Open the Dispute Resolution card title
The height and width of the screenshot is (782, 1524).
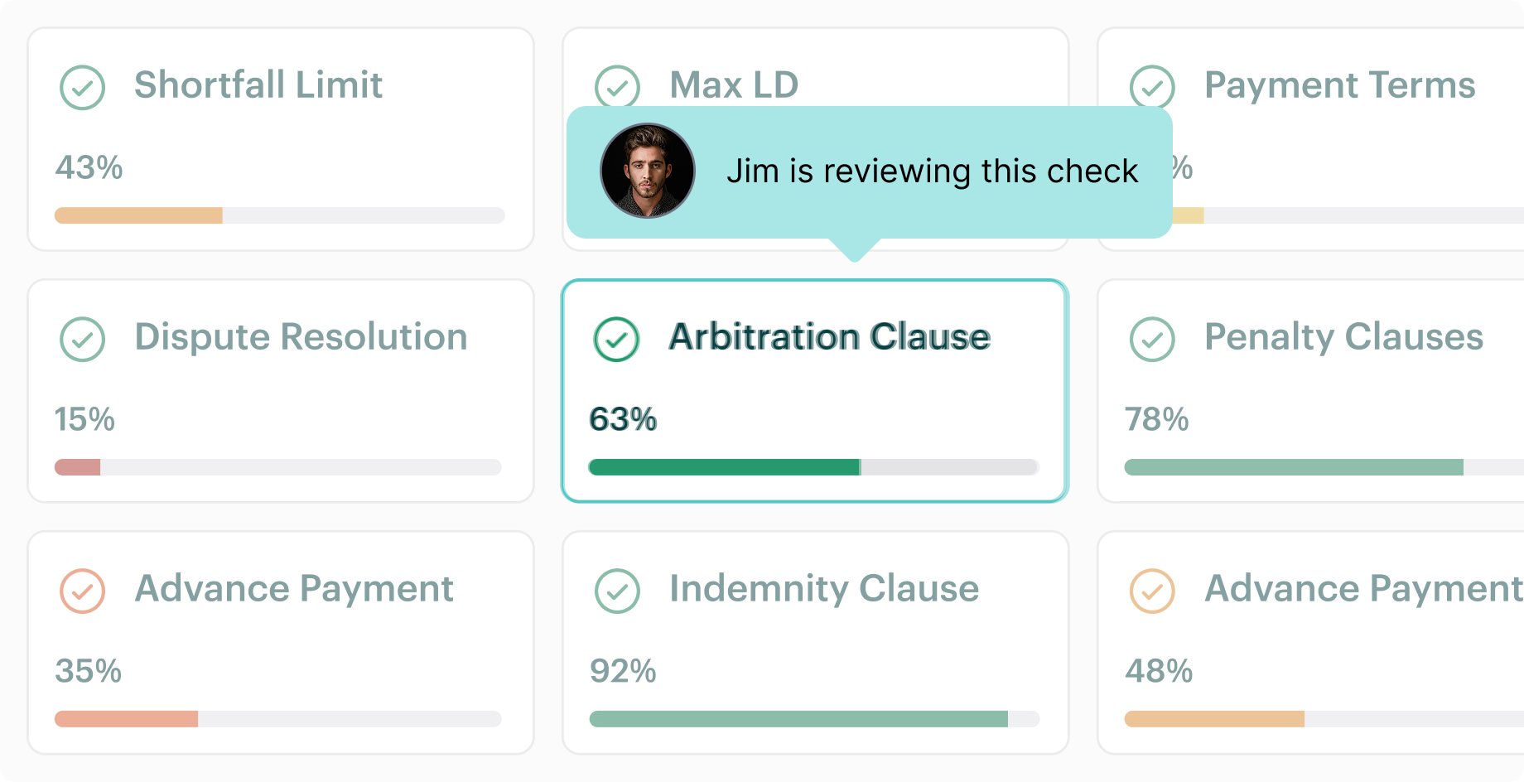[x=301, y=337]
